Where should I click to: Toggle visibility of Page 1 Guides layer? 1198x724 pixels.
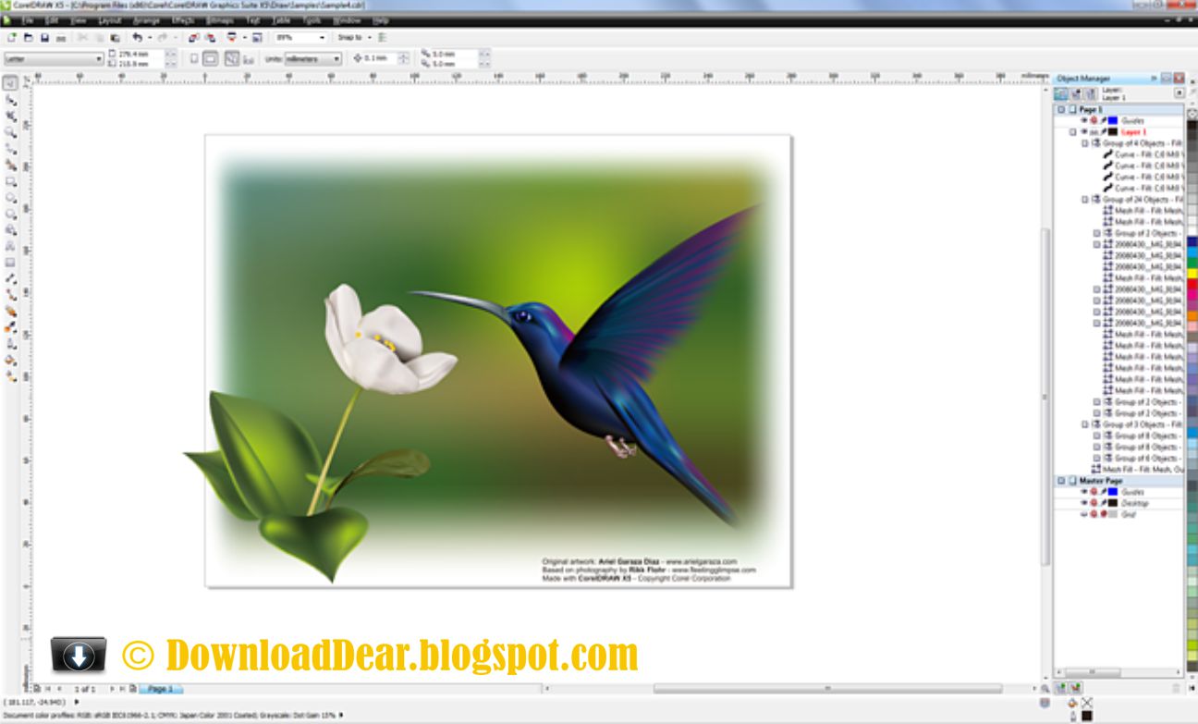1084,120
